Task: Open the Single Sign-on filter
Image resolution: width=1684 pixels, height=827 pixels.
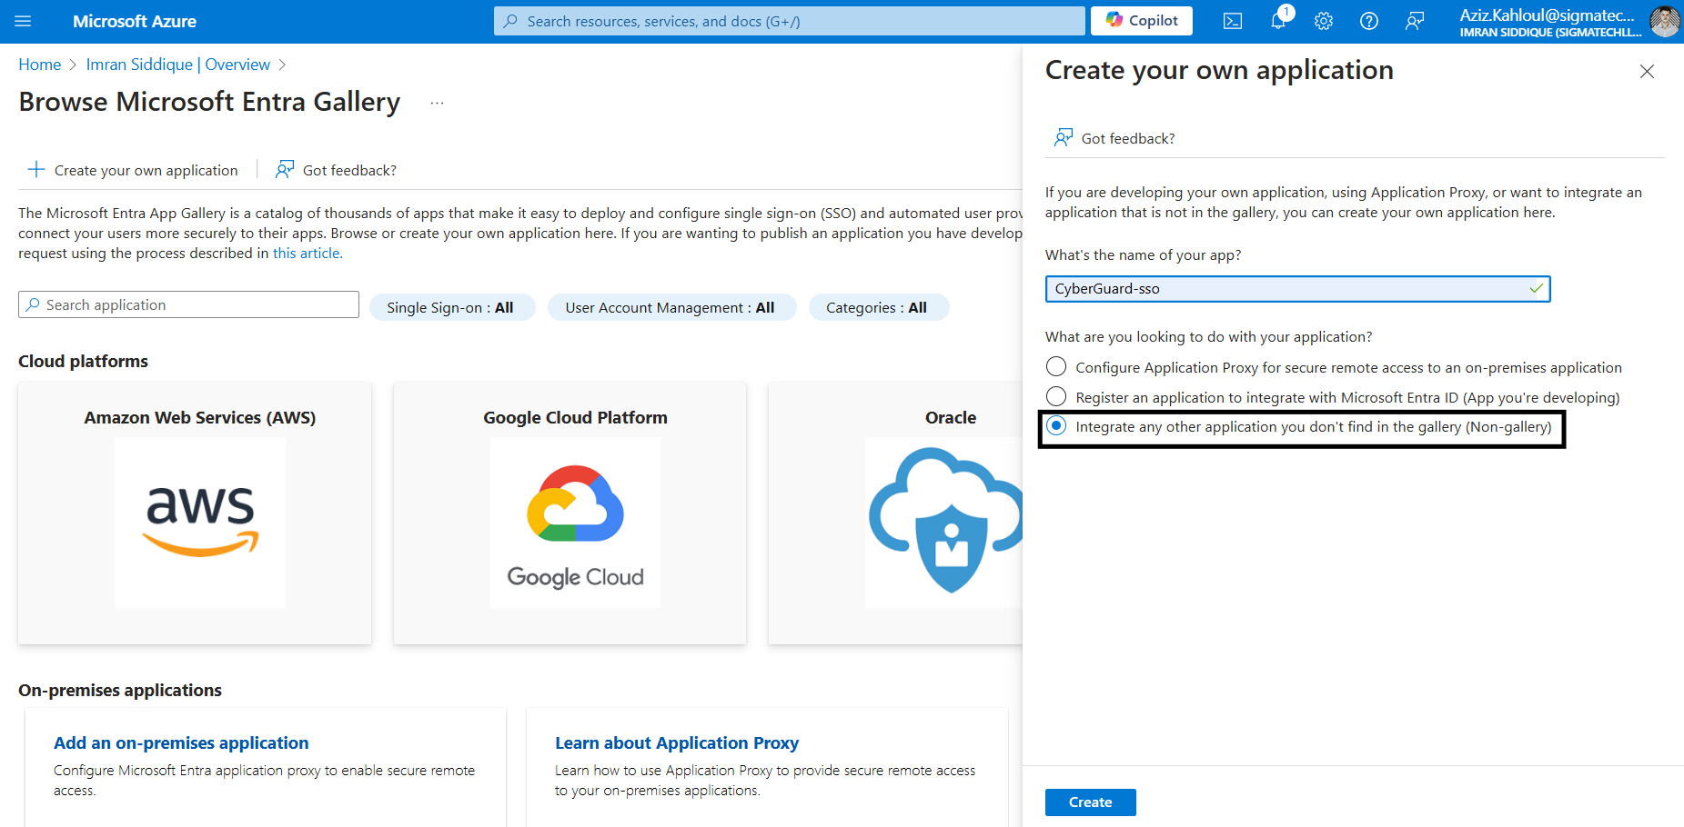Action: click(x=451, y=308)
